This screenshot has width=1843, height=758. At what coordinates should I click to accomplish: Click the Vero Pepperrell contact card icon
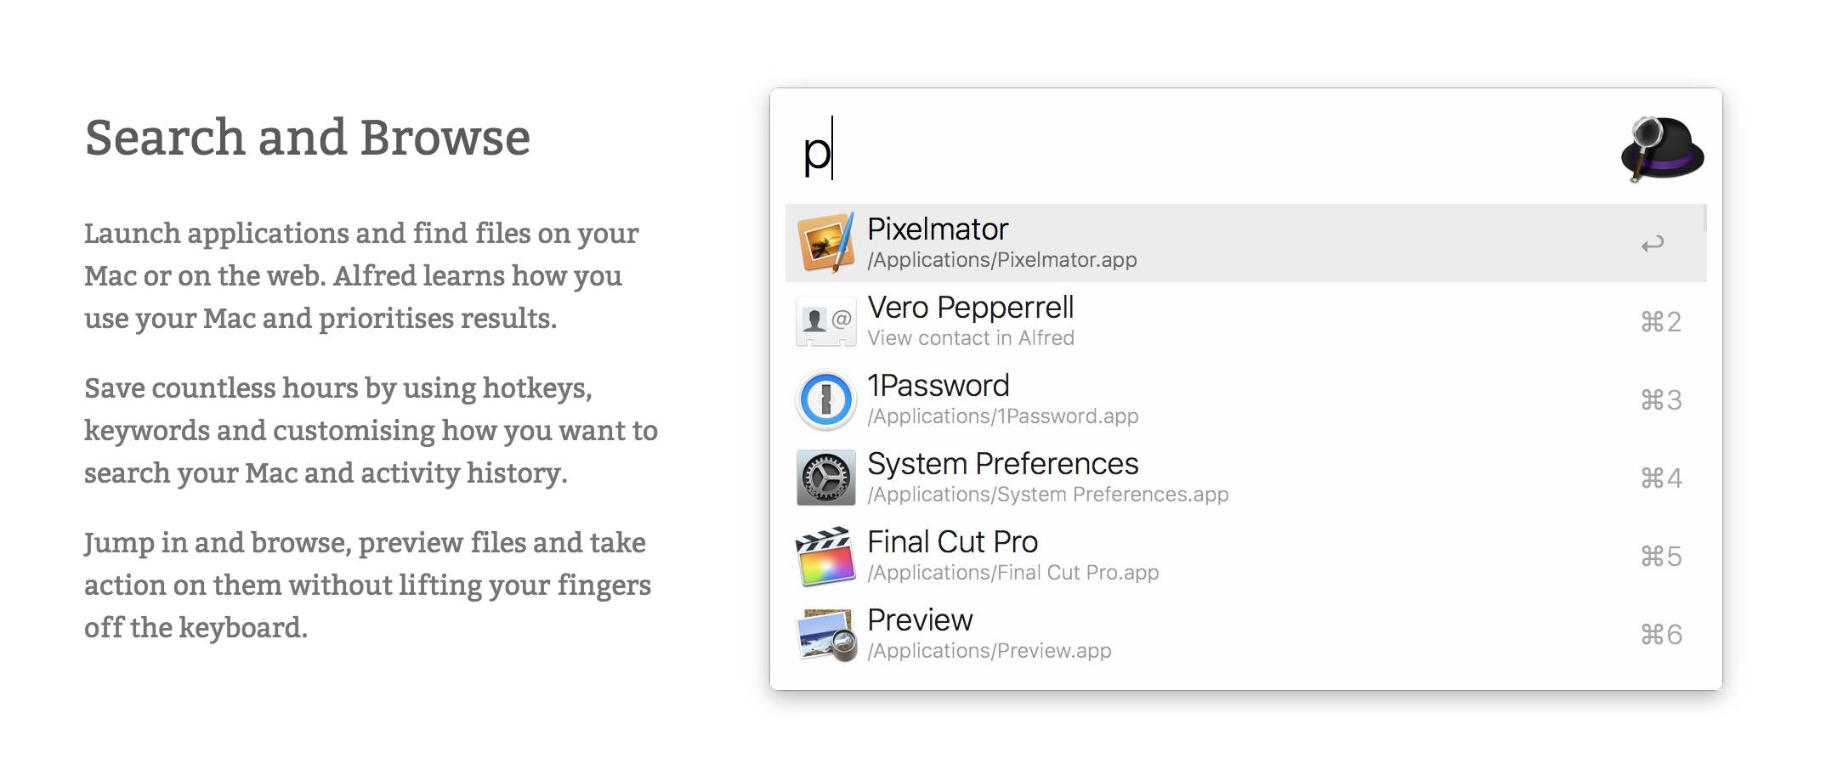(825, 321)
